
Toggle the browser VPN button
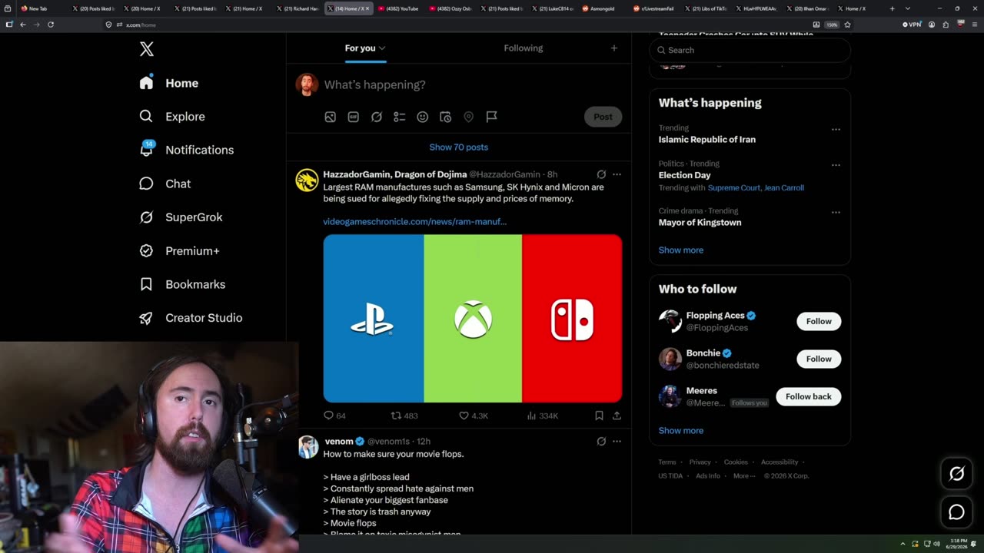[x=912, y=25]
